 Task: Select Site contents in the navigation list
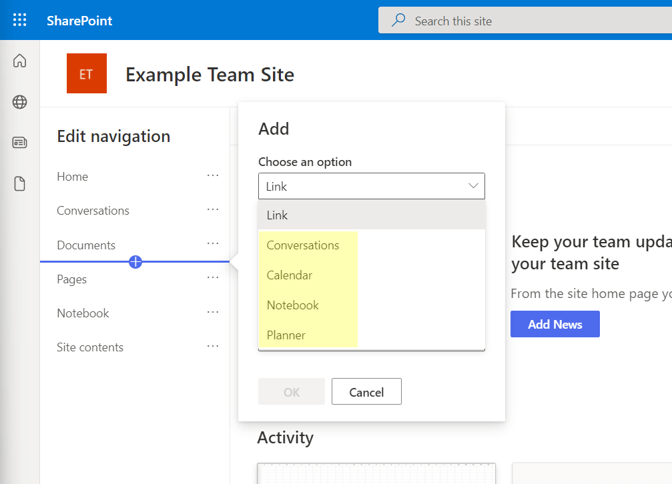coord(90,347)
